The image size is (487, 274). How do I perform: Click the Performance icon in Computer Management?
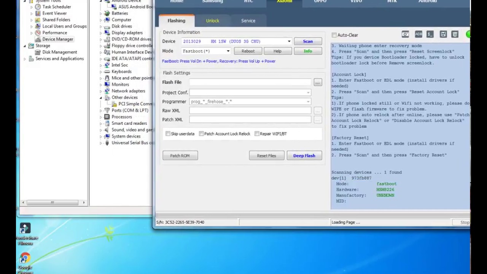[x=38, y=33]
